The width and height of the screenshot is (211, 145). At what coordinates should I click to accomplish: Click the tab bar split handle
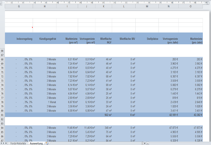pyautogui.click(x=143, y=143)
